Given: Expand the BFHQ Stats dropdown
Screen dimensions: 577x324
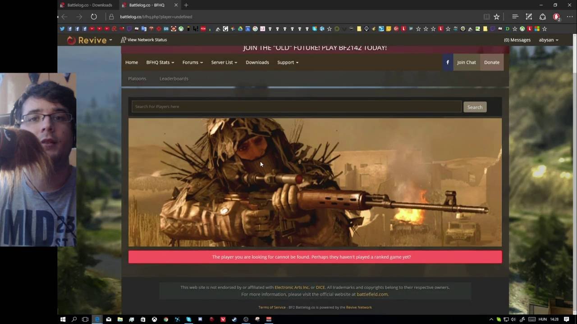Looking at the screenshot, I should pos(160,62).
